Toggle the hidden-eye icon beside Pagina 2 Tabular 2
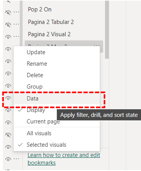This screenshot has width=141, height=171. (8, 25)
